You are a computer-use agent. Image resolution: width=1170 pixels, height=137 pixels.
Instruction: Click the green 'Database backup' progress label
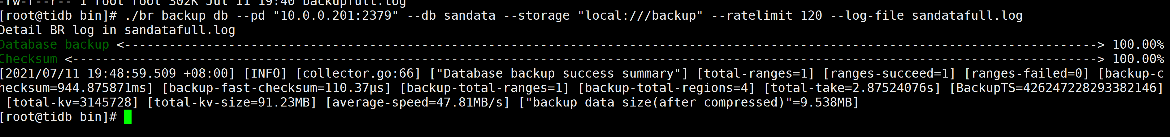click(x=54, y=44)
